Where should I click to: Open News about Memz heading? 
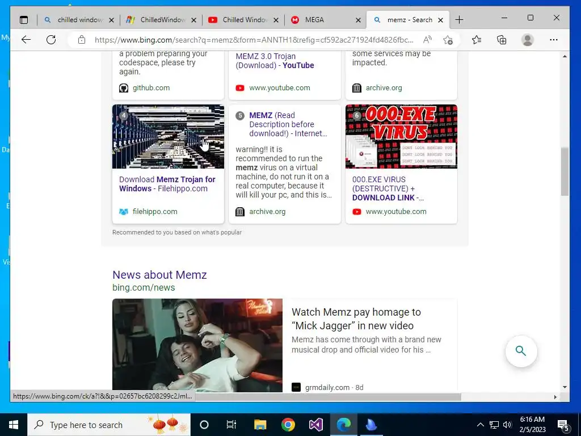point(159,275)
